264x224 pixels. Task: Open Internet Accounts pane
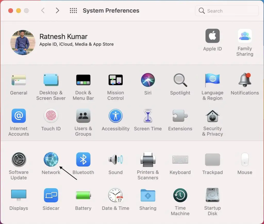coord(19,116)
